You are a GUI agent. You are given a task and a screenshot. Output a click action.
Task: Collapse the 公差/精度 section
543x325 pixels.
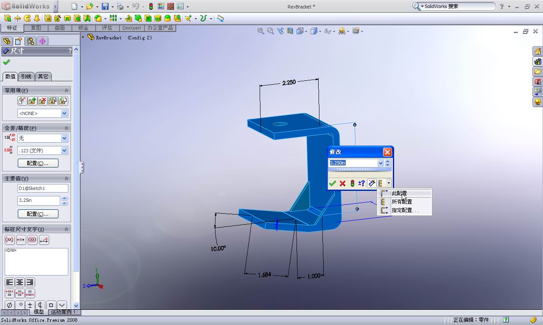pos(66,128)
